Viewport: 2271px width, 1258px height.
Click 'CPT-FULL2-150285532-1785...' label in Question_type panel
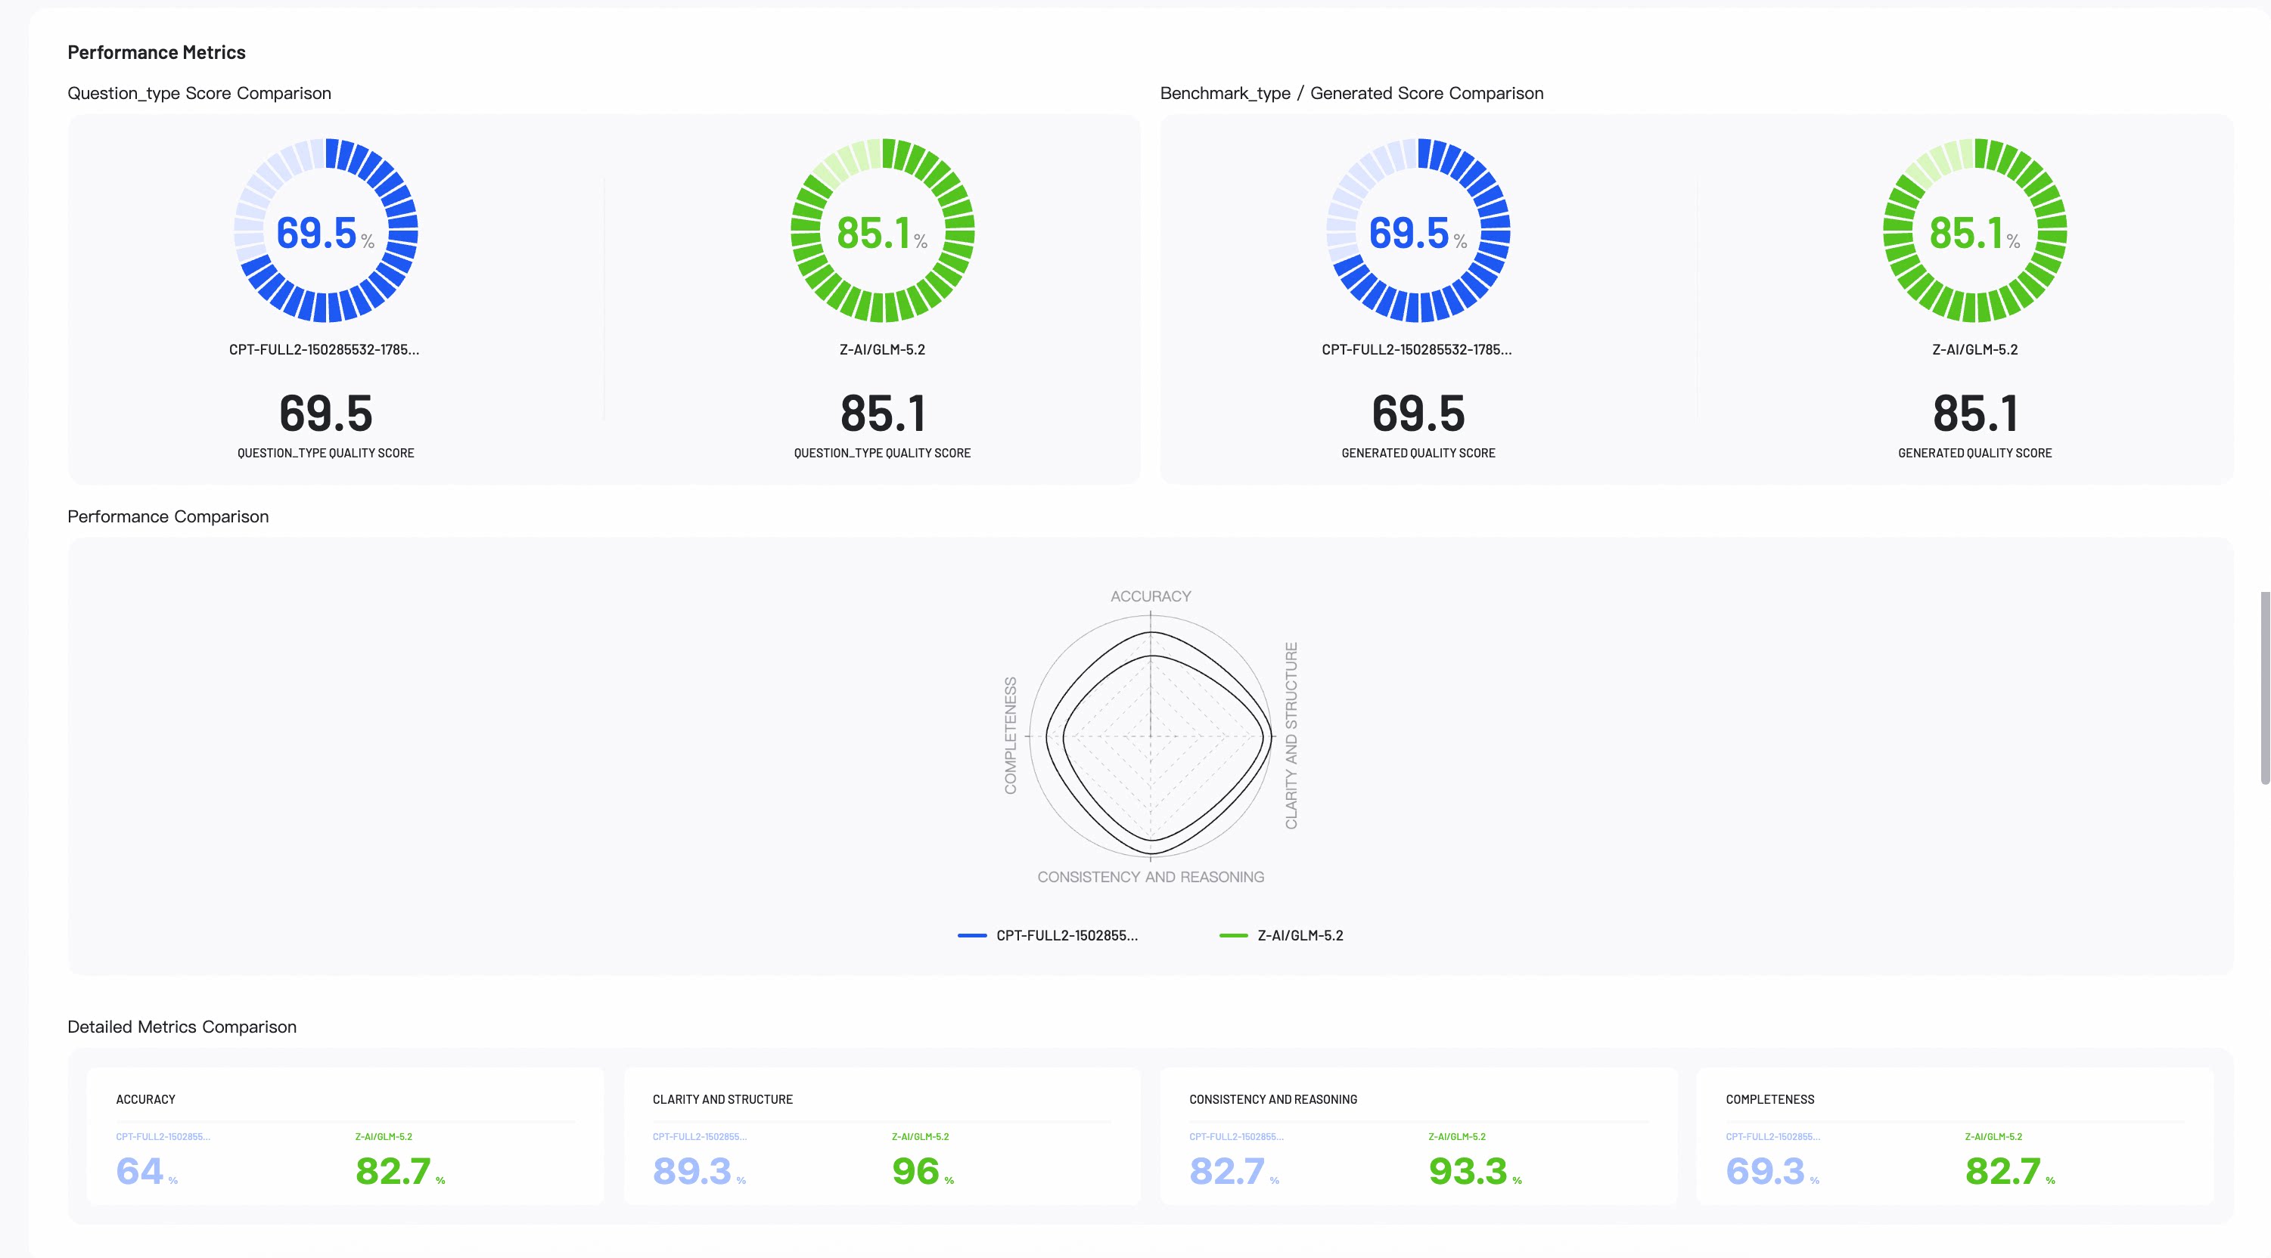coord(325,350)
